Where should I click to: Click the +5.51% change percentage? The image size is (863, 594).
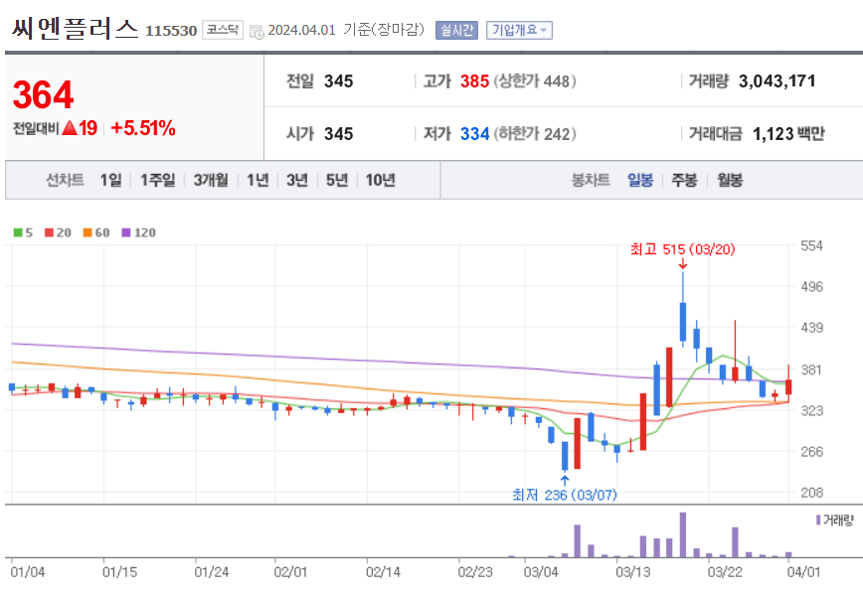click(x=143, y=128)
